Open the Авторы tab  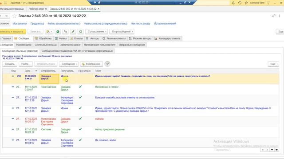pyautogui.click(x=93, y=38)
